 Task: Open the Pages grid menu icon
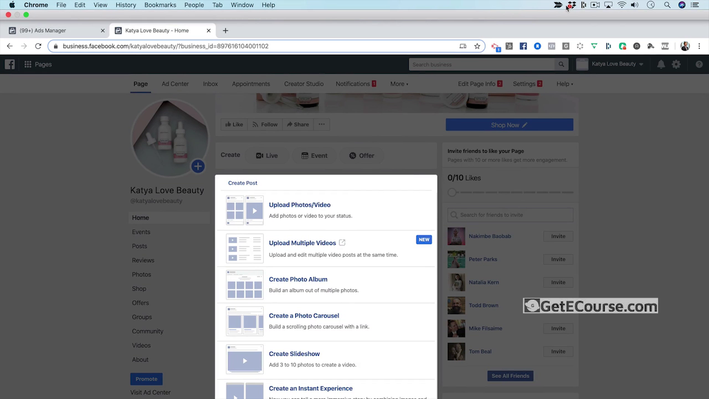(x=28, y=64)
